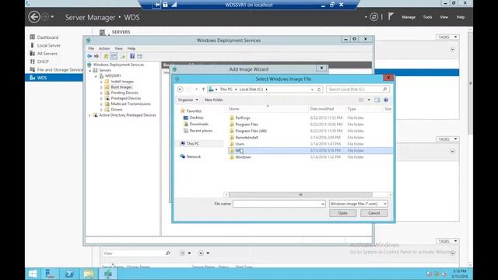Viewport: 498px width, 280px height.
Task: Click the horizontal scrollbar in file list
Action: coord(300,194)
